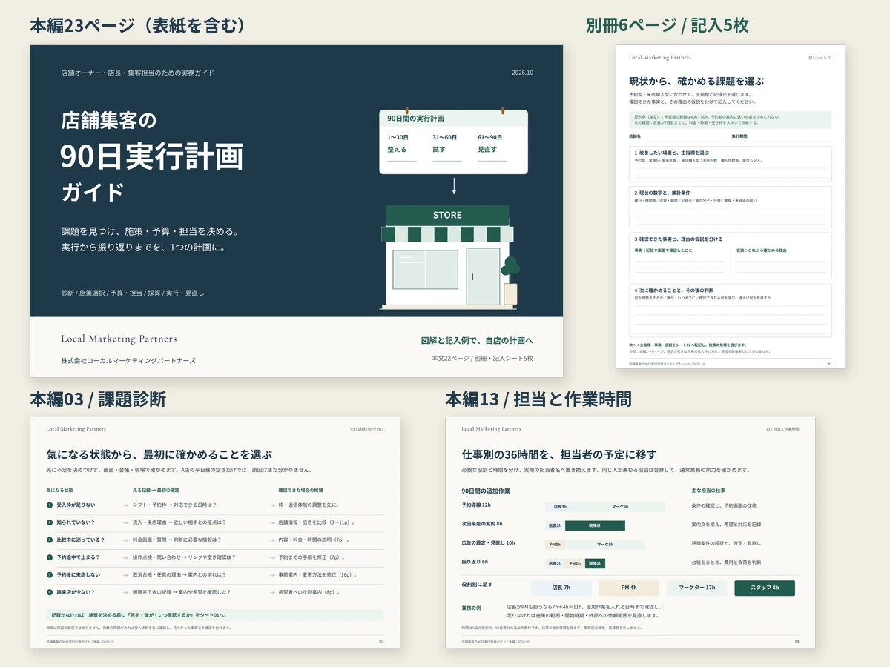Click the row label 広告の設定・見直し 10h
This screenshot has height=667, width=890.
coord(488,542)
